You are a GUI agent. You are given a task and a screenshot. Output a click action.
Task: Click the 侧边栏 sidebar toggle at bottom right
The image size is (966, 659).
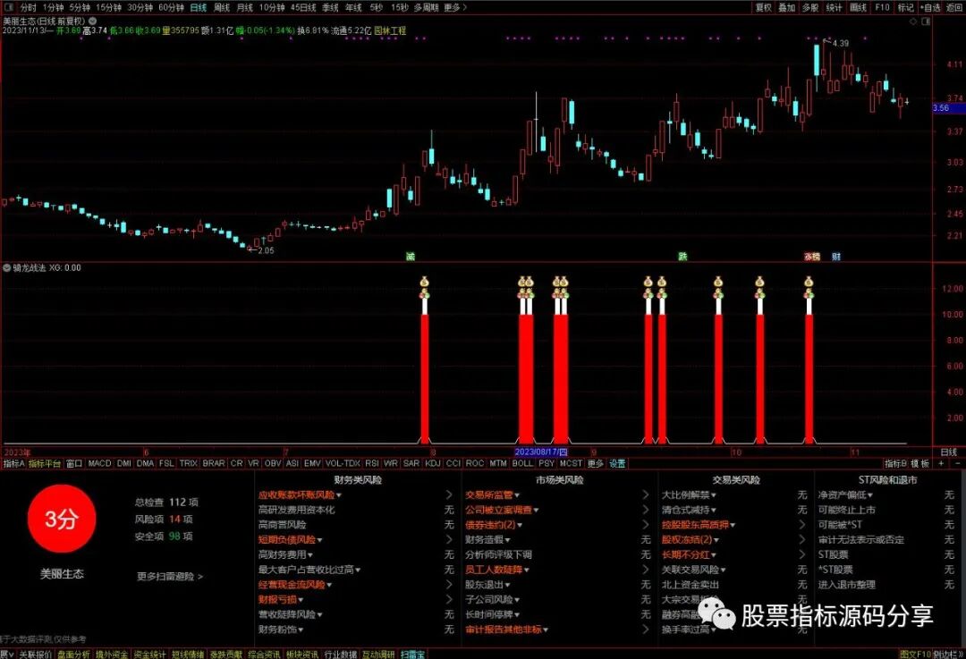coord(947,654)
